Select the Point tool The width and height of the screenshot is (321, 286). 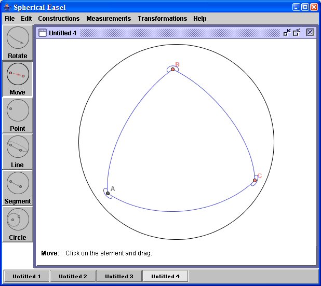[18, 115]
